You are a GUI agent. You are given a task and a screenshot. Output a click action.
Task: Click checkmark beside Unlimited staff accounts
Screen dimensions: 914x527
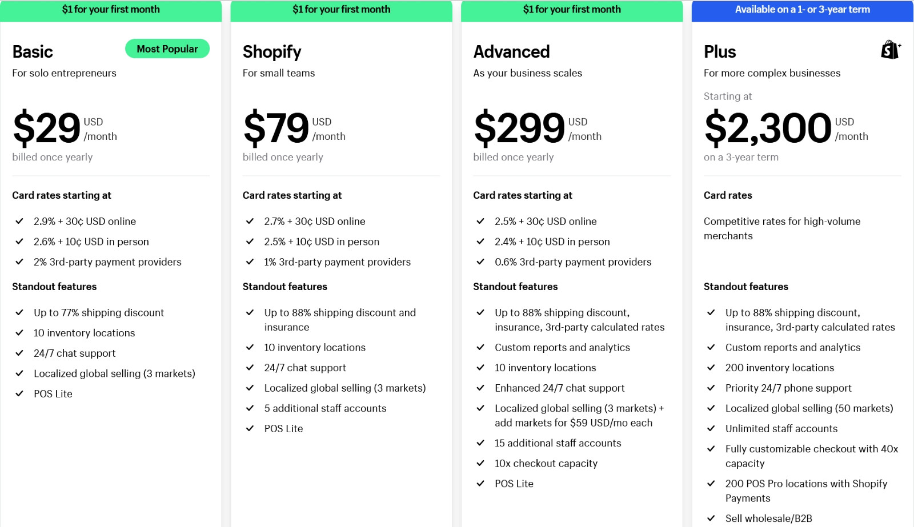(x=711, y=428)
